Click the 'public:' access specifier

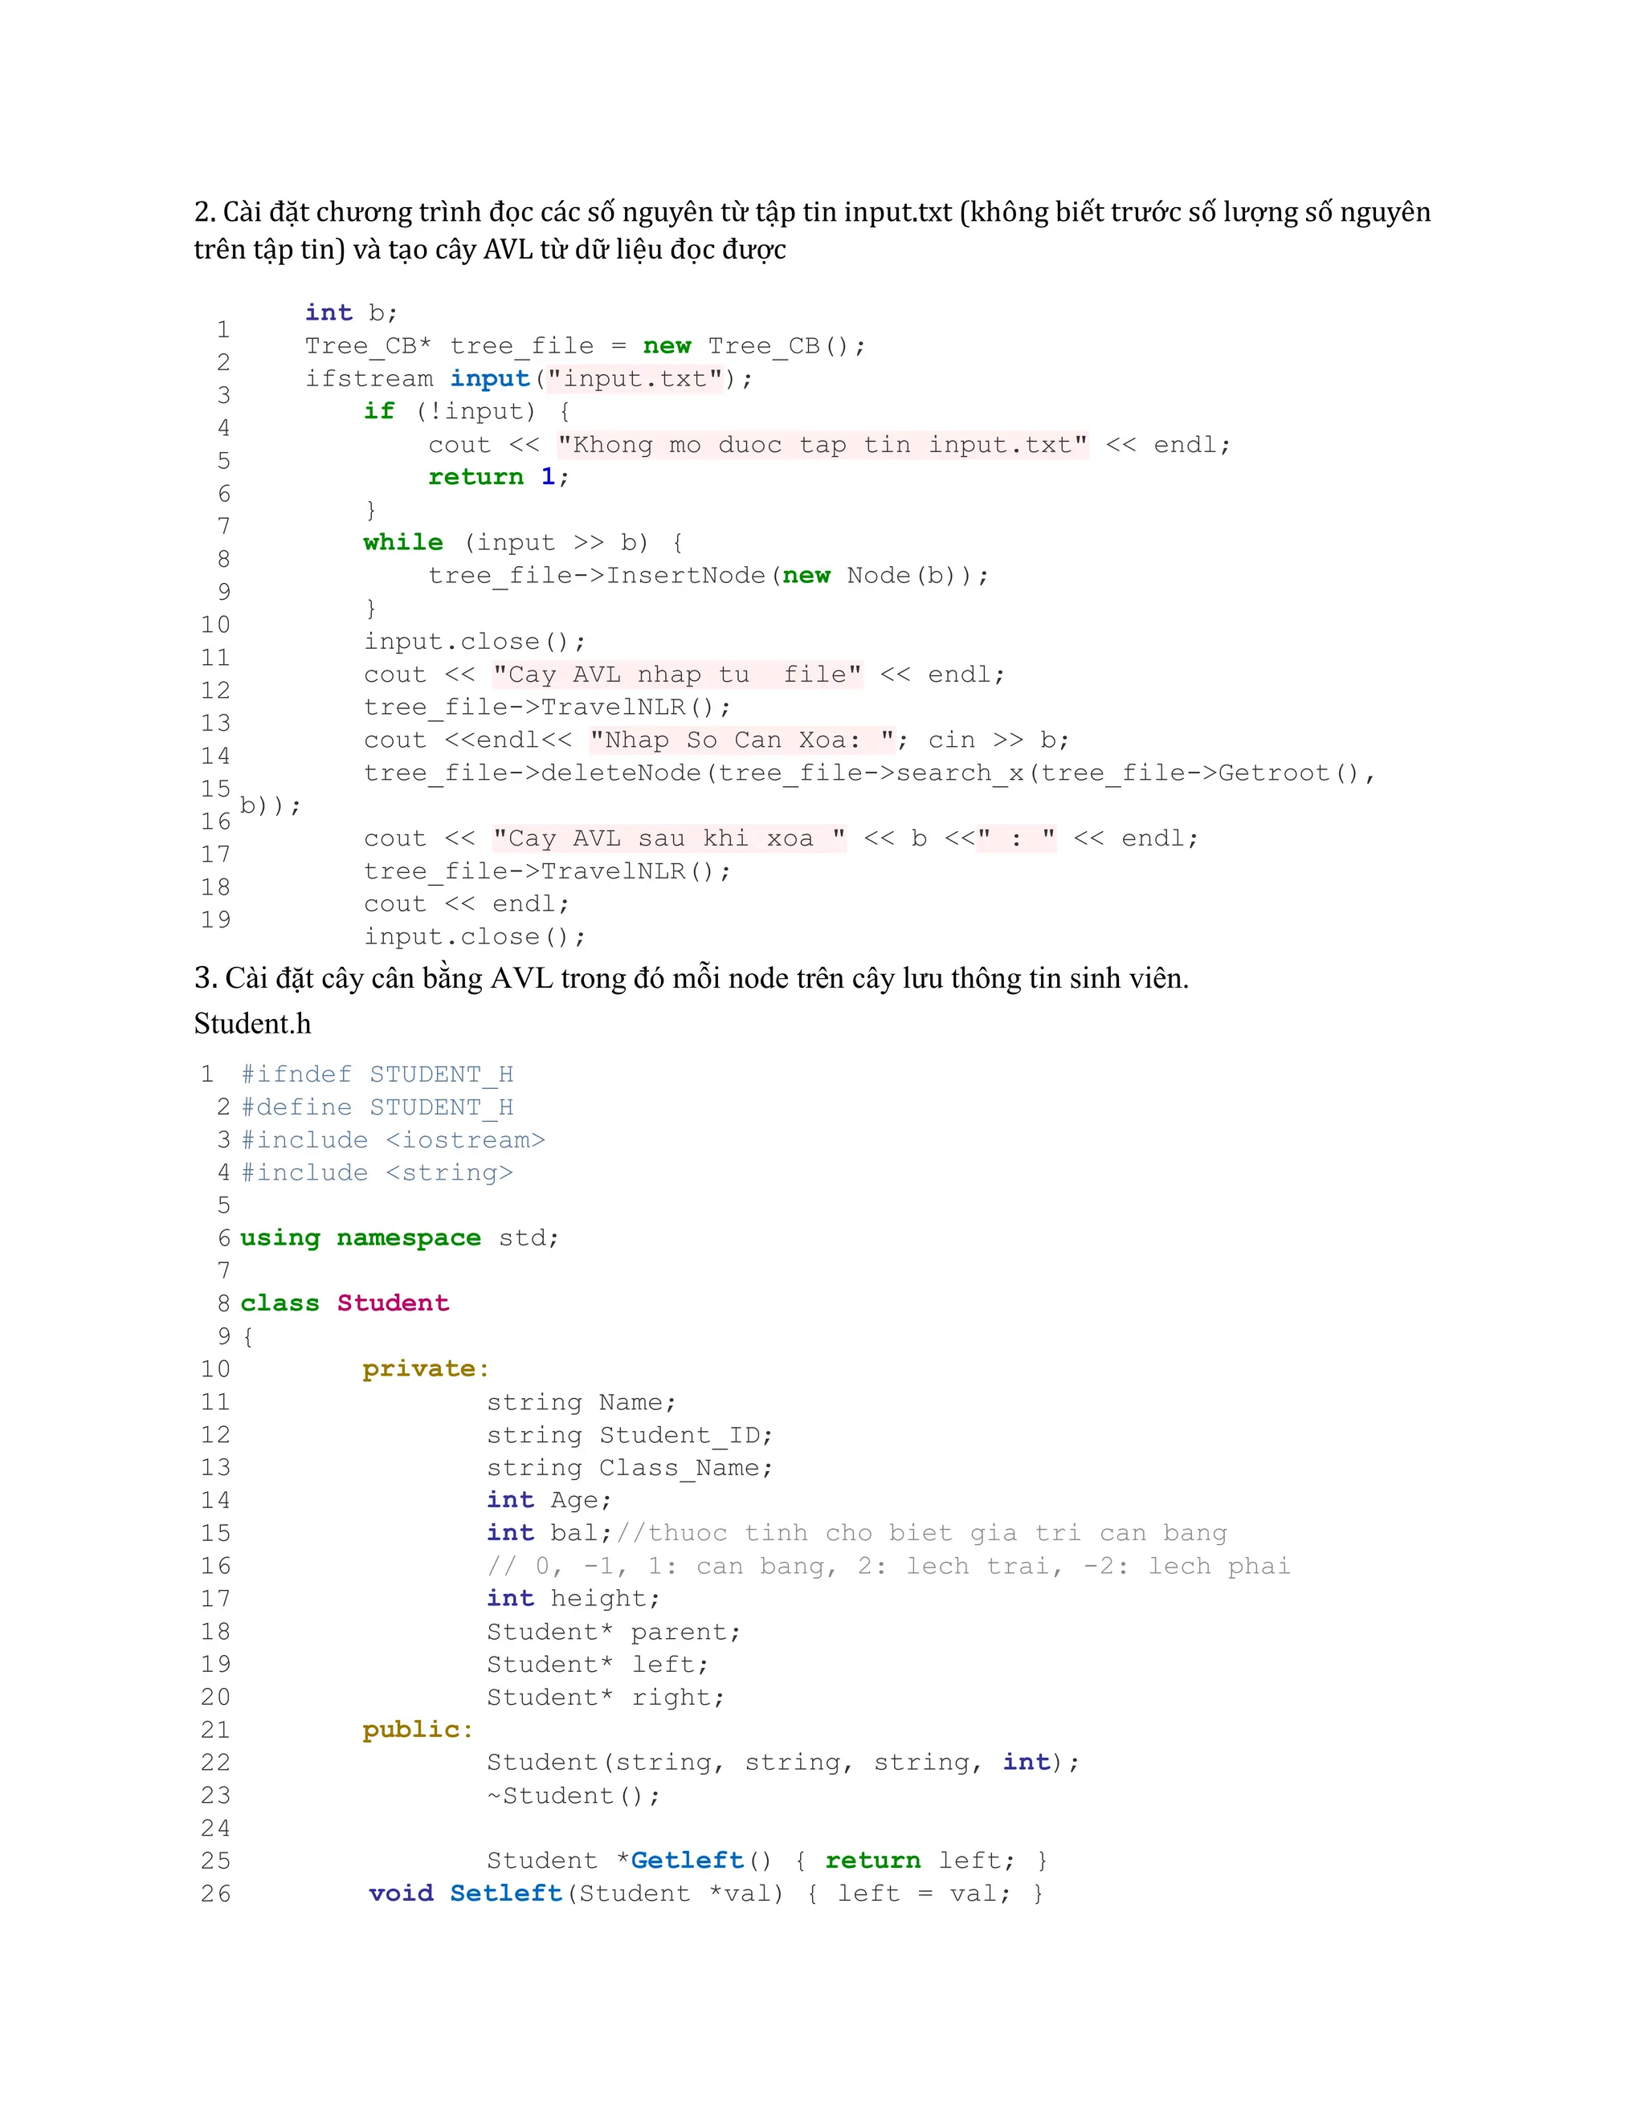pyautogui.click(x=417, y=1729)
